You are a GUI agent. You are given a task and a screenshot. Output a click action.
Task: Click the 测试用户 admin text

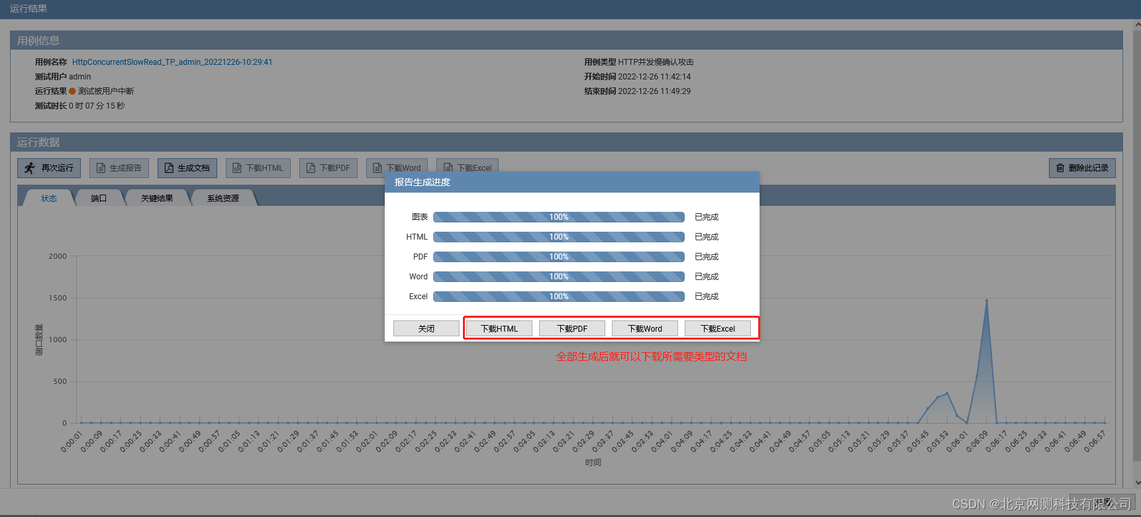pyautogui.click(x=63, y=77)
